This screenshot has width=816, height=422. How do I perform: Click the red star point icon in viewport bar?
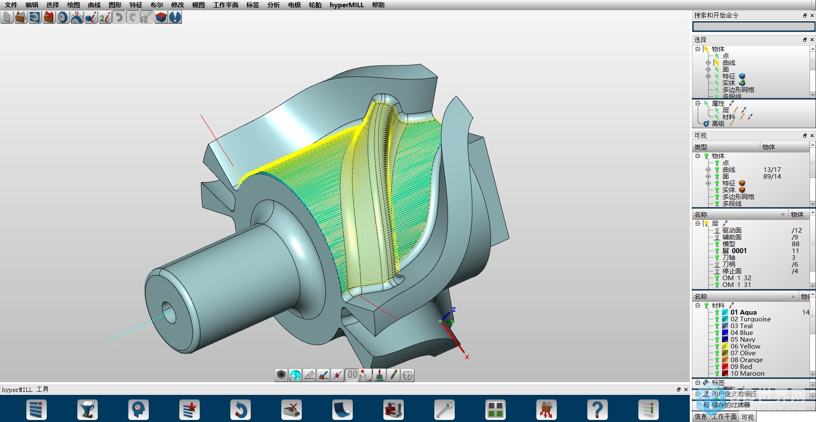coord(337,375)
